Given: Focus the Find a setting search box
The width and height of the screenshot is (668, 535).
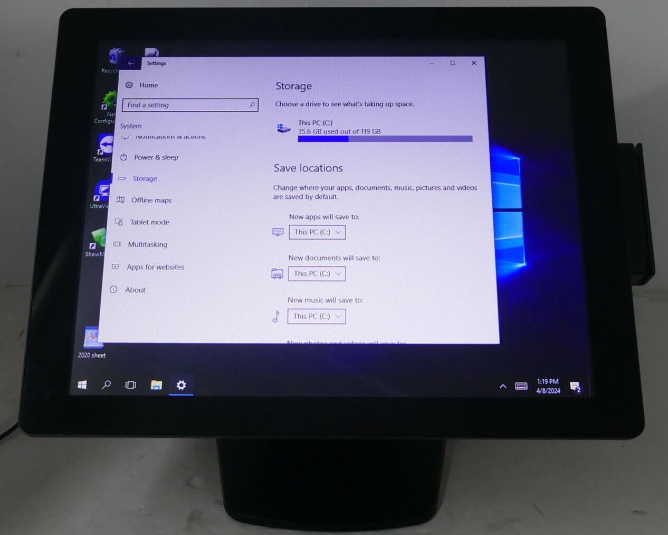Looking at the screenshot, I should click(190, 105).
